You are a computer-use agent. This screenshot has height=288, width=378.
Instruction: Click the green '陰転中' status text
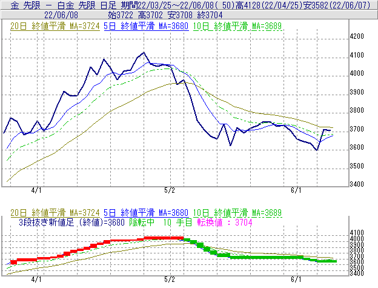pos(142,222)
